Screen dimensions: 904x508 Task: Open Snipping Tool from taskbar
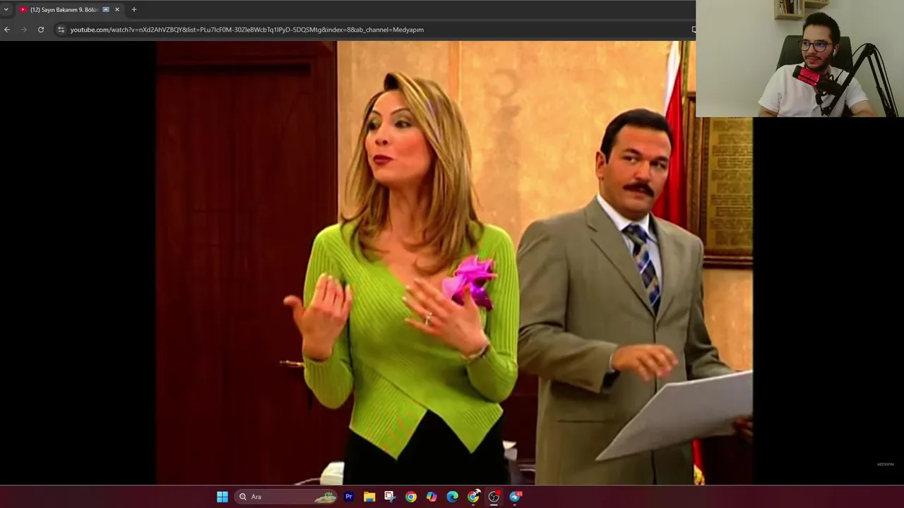(390, 497)
